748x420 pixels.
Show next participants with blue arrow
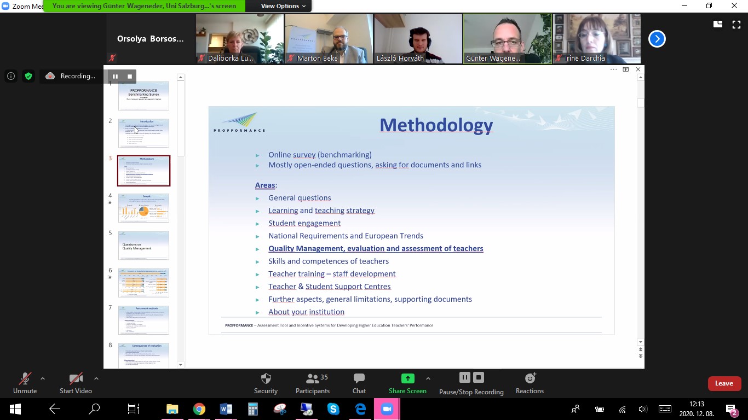[657, 39]
